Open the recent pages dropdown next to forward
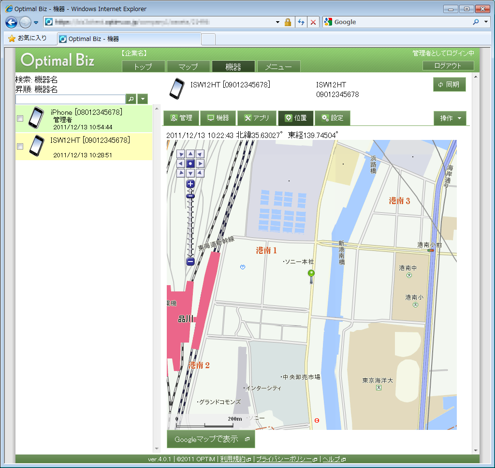495x468 pixels. click(x=36, y=22)
